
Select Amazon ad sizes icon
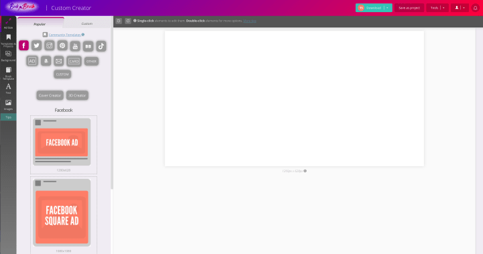pos(46,61)
